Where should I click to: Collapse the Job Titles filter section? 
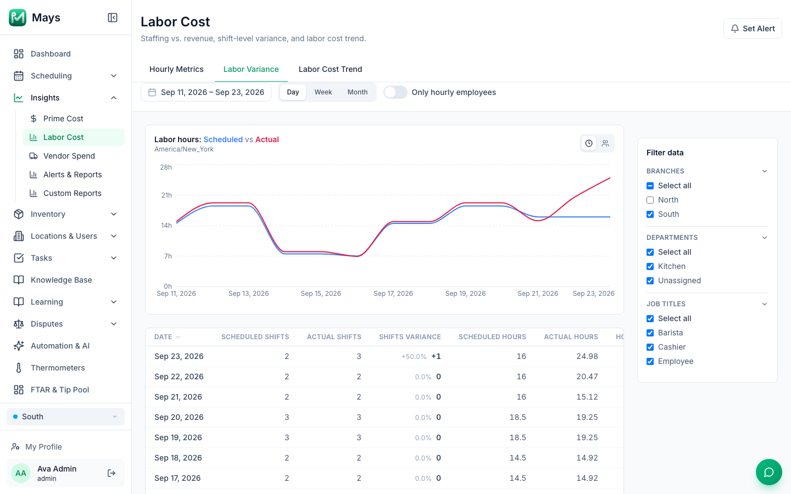765,304
